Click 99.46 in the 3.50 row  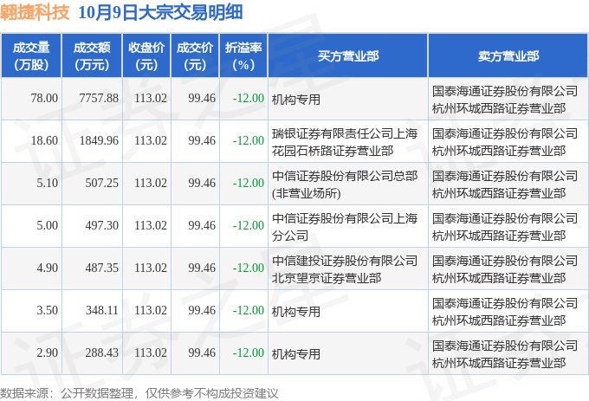coord(202,311)
